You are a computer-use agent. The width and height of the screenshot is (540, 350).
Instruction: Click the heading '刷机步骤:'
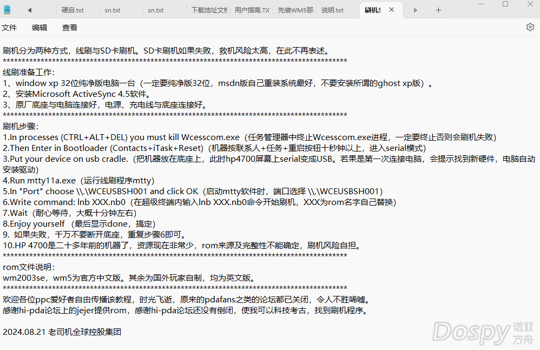[21, 126]
